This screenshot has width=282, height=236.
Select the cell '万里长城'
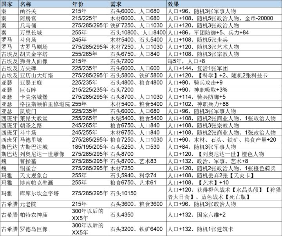[x=45, y=32]
